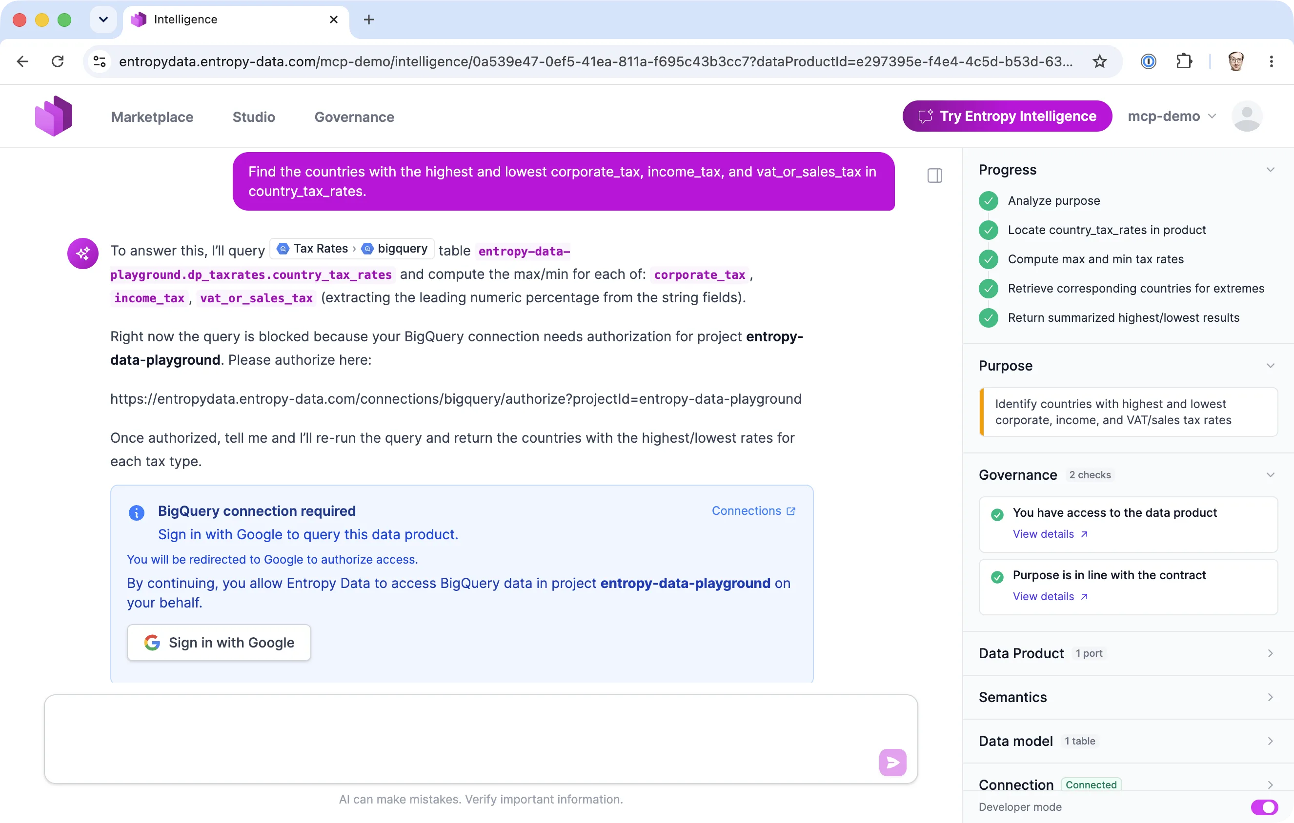1294x823 pixels.
Task: Click the '1 table' badge
Action: 1080,742
